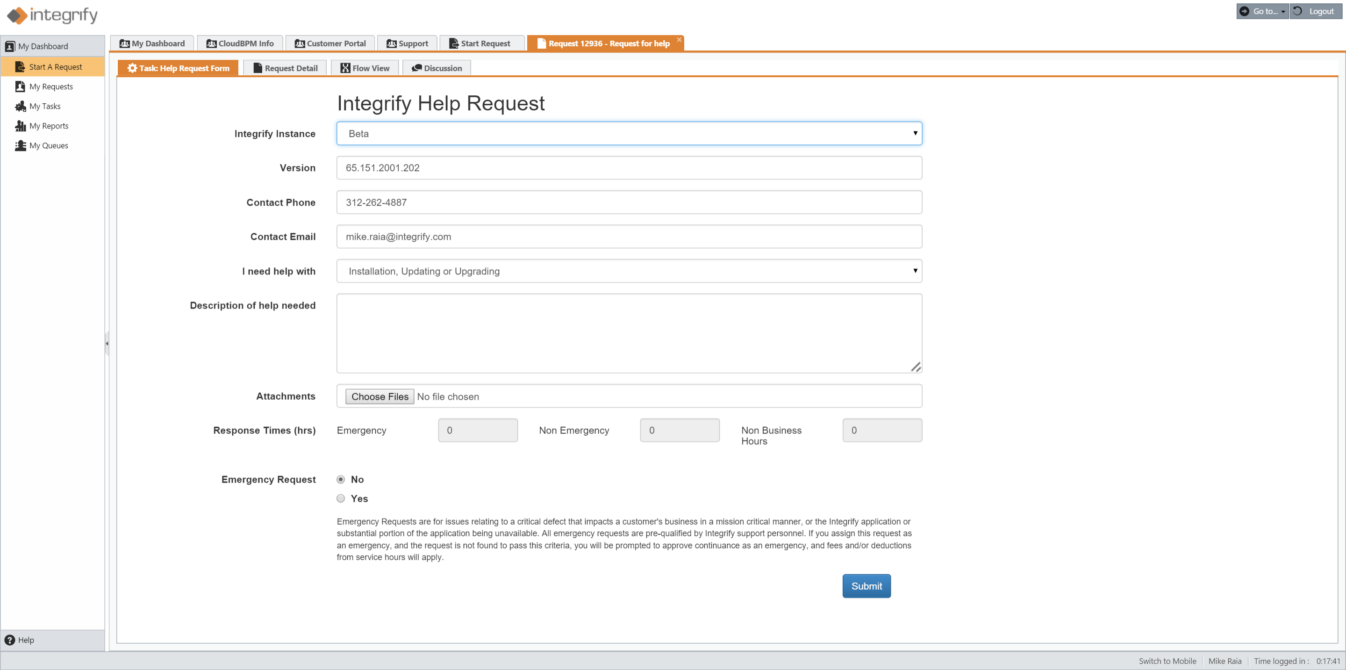Click the Submit button
Screen dimensions: 1346x670
(x=866, y=586)
